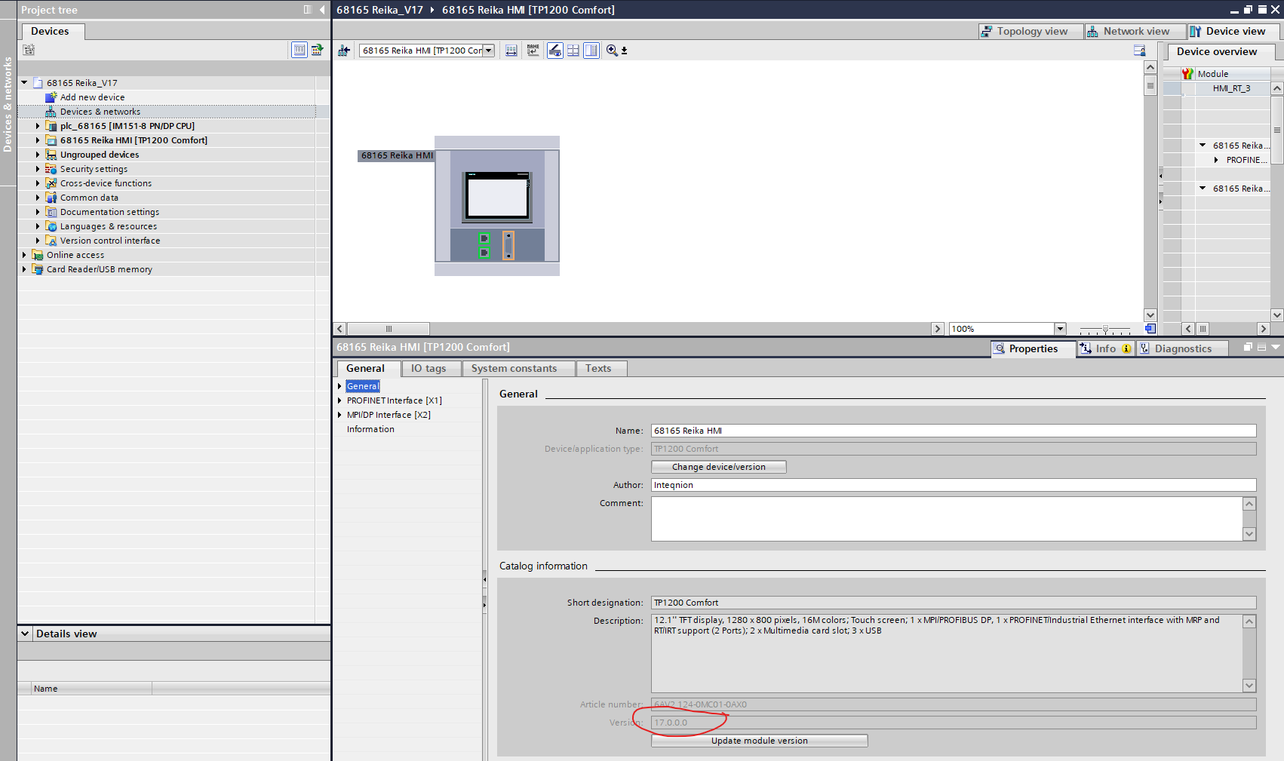Click the HMI device image in canvas
1284x761 pixels.
pos(497,197)
